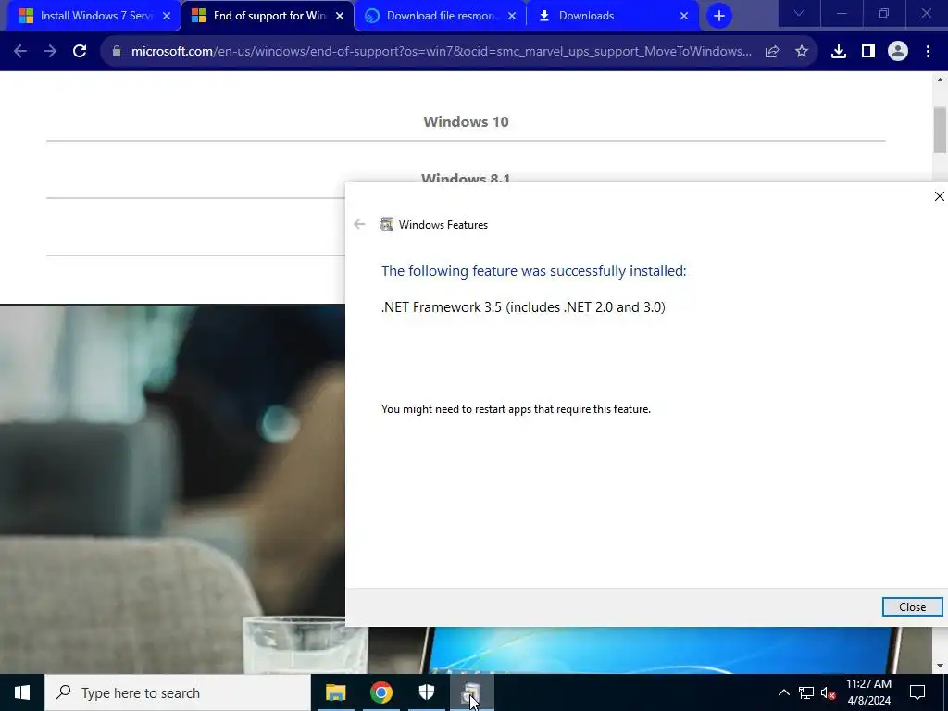Viewport: 948px width, 711px height.
Task: Open the Chrome three-dot menu
Action: click(x=928, y=52)
